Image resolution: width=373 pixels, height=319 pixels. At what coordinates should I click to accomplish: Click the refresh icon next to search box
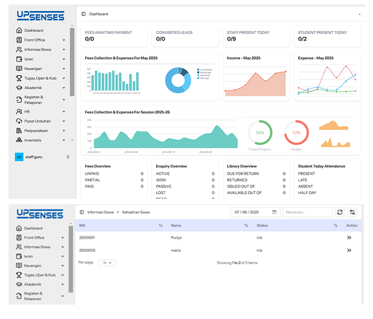coord(340,212)
